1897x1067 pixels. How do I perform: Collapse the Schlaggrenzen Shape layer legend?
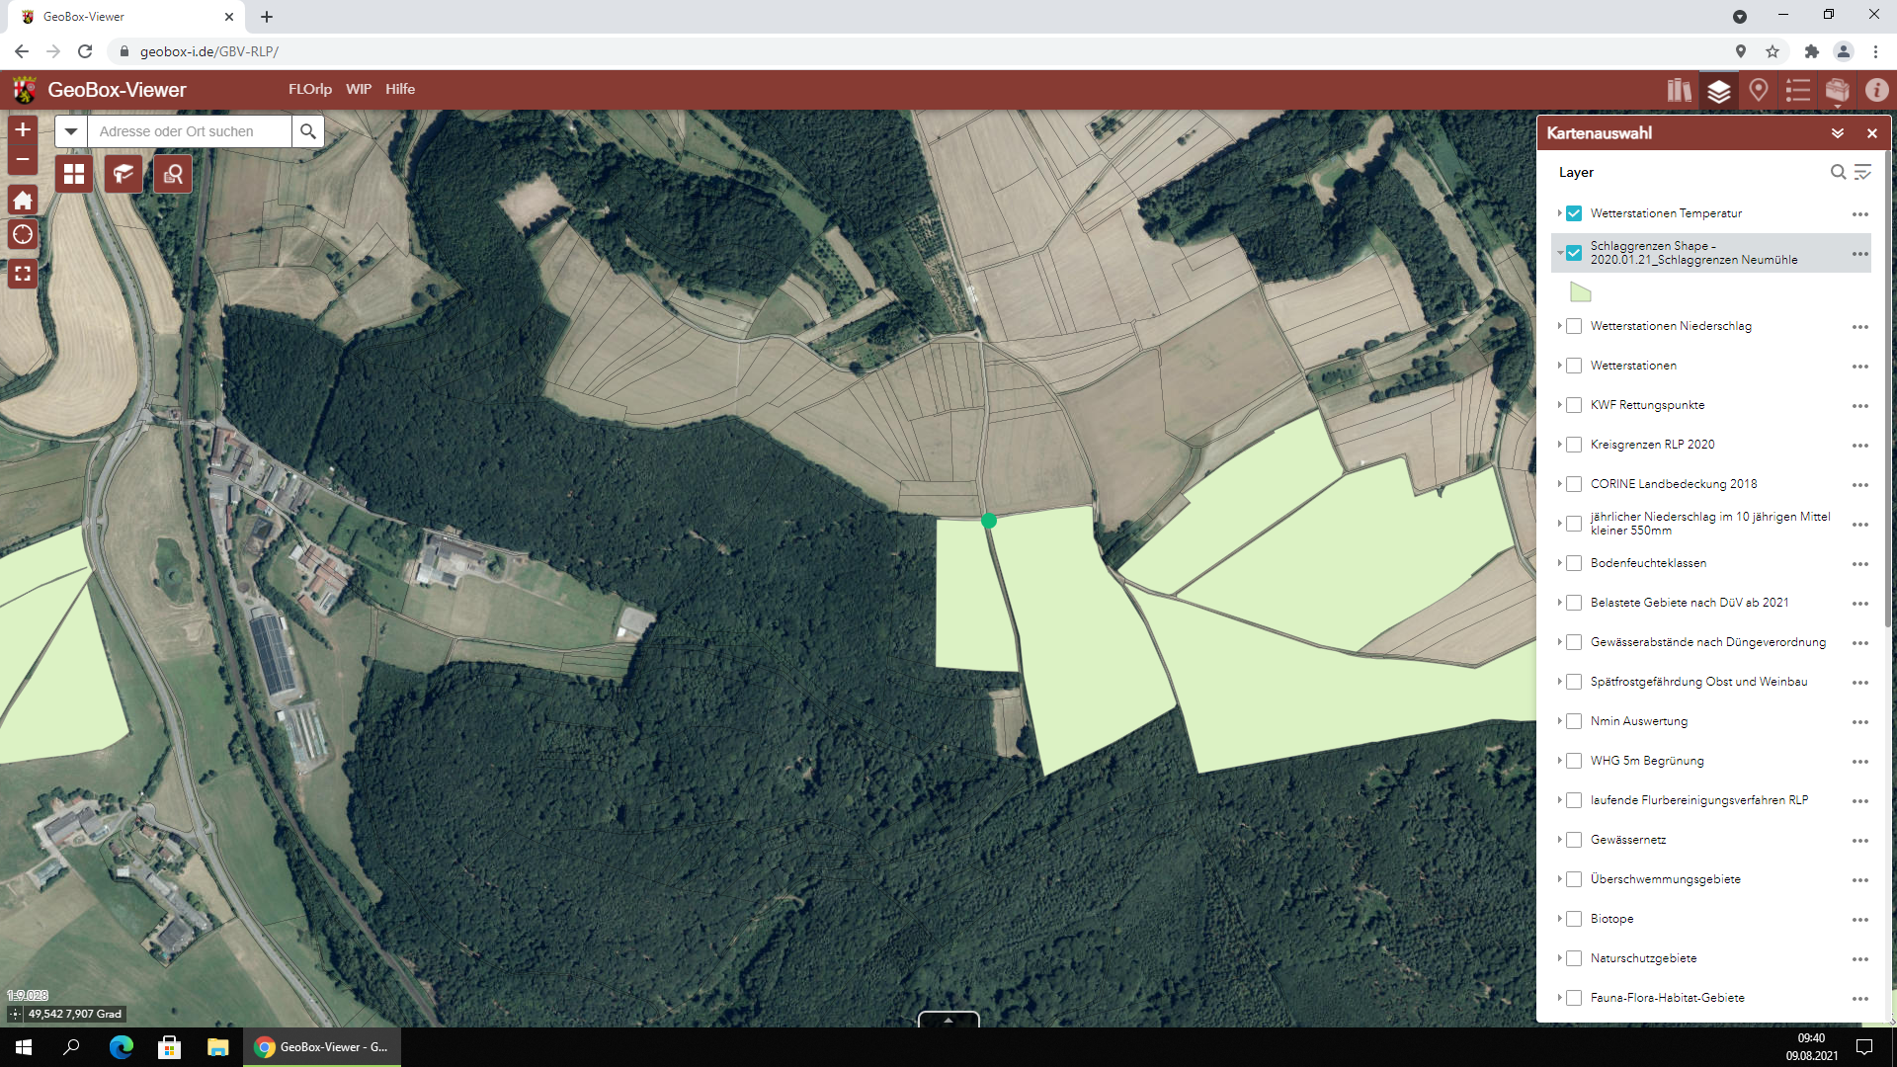(1560, 253)
